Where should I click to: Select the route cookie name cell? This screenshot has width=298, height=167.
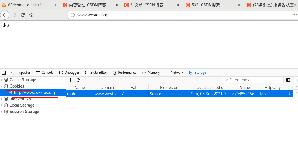[80, 94]
